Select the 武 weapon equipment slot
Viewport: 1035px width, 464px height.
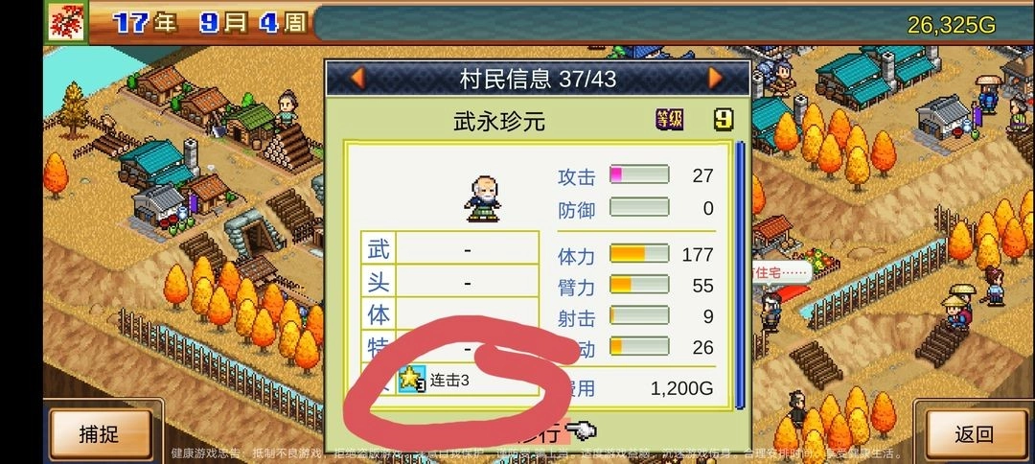click(x=450, y=249)
